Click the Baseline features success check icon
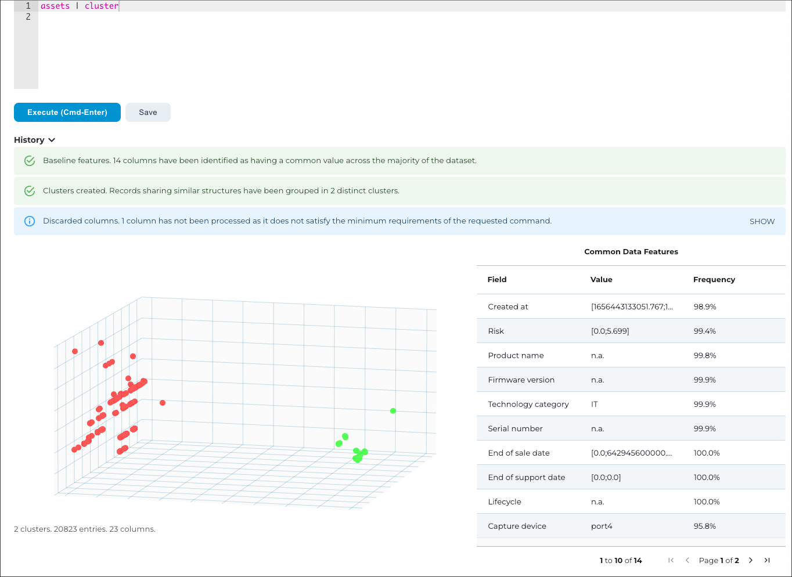Screen dimensions: 792x577 tap(30, 161)
